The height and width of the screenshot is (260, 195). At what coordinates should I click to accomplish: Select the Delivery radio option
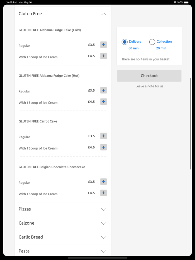[x=125, y=42]
